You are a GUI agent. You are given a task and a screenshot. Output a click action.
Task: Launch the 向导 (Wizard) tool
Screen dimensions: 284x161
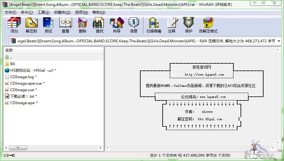[x=117, y=25]
